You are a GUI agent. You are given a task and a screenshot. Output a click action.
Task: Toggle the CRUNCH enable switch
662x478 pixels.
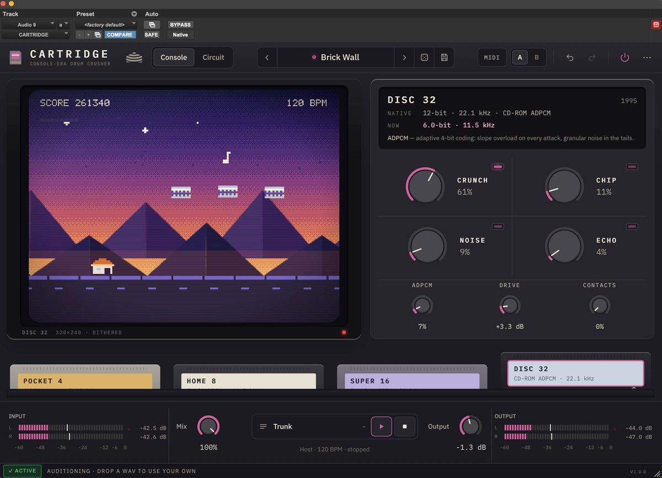tap(498, 167)
